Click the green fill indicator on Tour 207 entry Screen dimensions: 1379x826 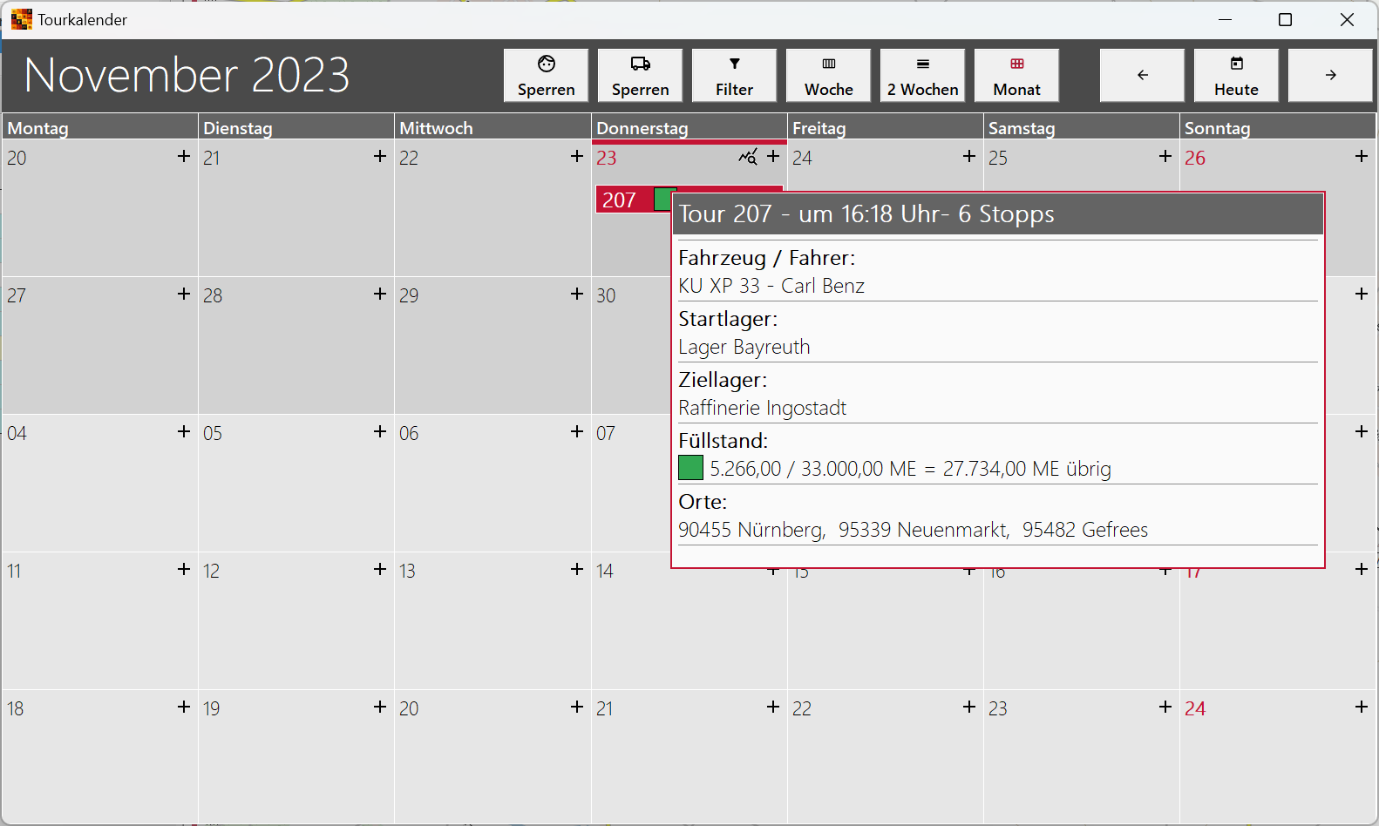[663, 200]
